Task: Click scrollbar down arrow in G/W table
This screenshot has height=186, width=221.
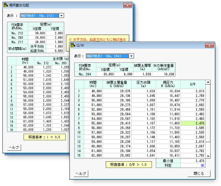Action: click(208, 156)
